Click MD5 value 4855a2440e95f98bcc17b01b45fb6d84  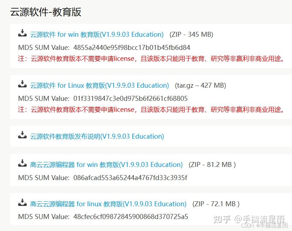point(132,48)
